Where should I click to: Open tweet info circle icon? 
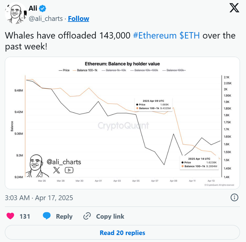click(234, 197)
